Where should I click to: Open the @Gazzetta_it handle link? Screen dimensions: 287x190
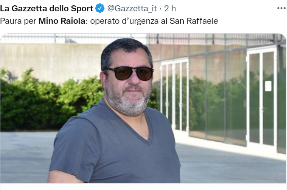132,8
